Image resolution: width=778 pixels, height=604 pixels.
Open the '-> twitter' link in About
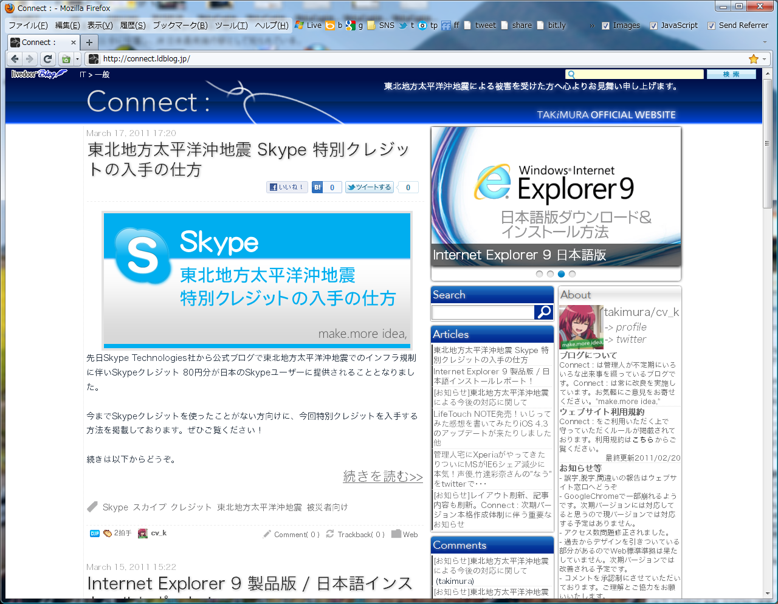[x=625, y=340]
